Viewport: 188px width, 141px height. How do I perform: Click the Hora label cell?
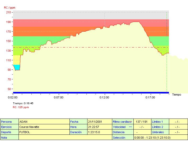tap(79, 127)
